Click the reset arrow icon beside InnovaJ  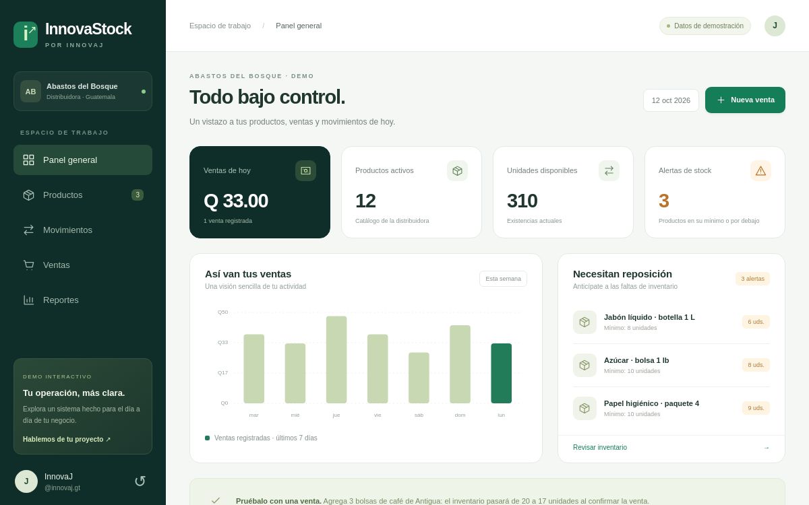coord(140,481)
